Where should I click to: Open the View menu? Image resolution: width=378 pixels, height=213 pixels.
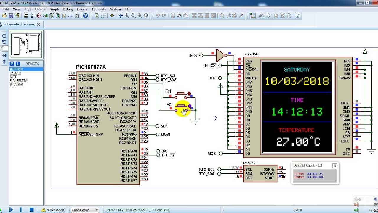(17, 9)
